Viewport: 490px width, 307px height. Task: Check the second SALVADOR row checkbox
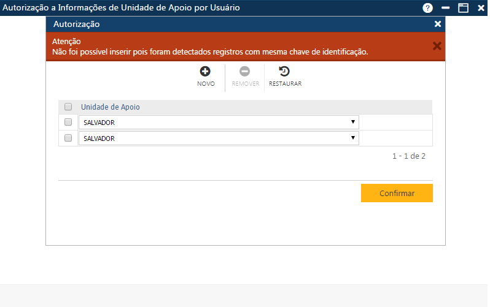pos(68,138)
